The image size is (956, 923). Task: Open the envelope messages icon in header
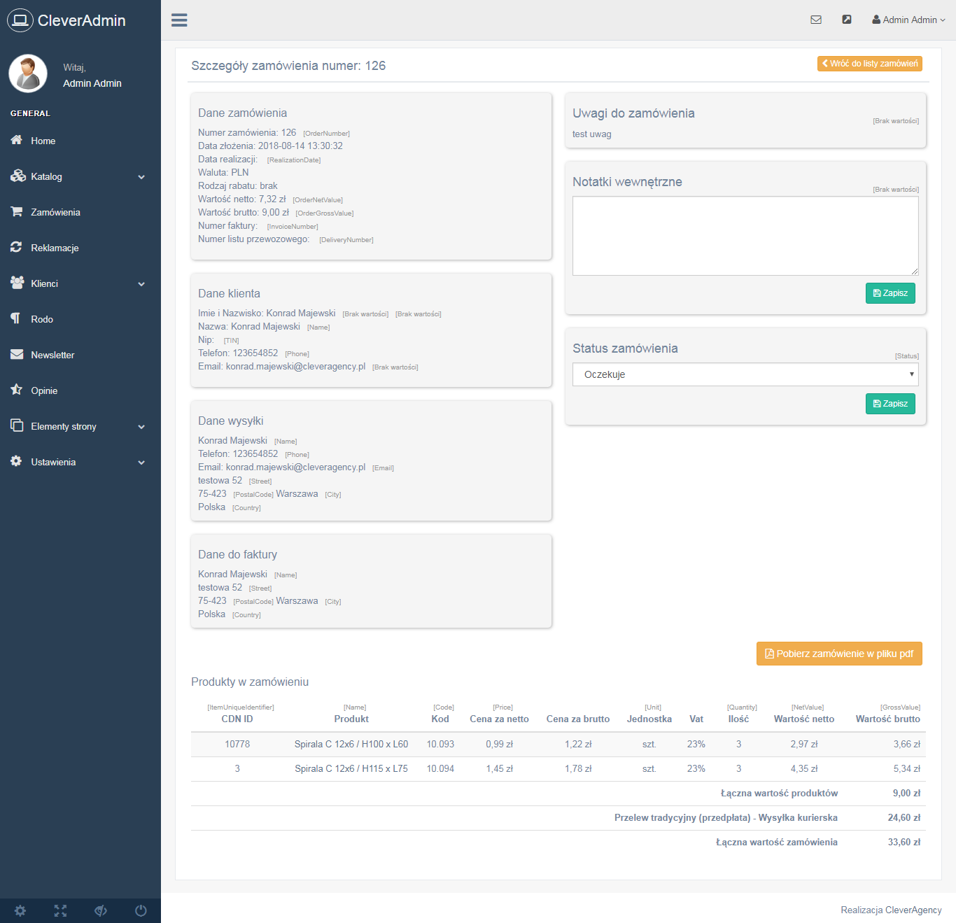pos(816,20)
